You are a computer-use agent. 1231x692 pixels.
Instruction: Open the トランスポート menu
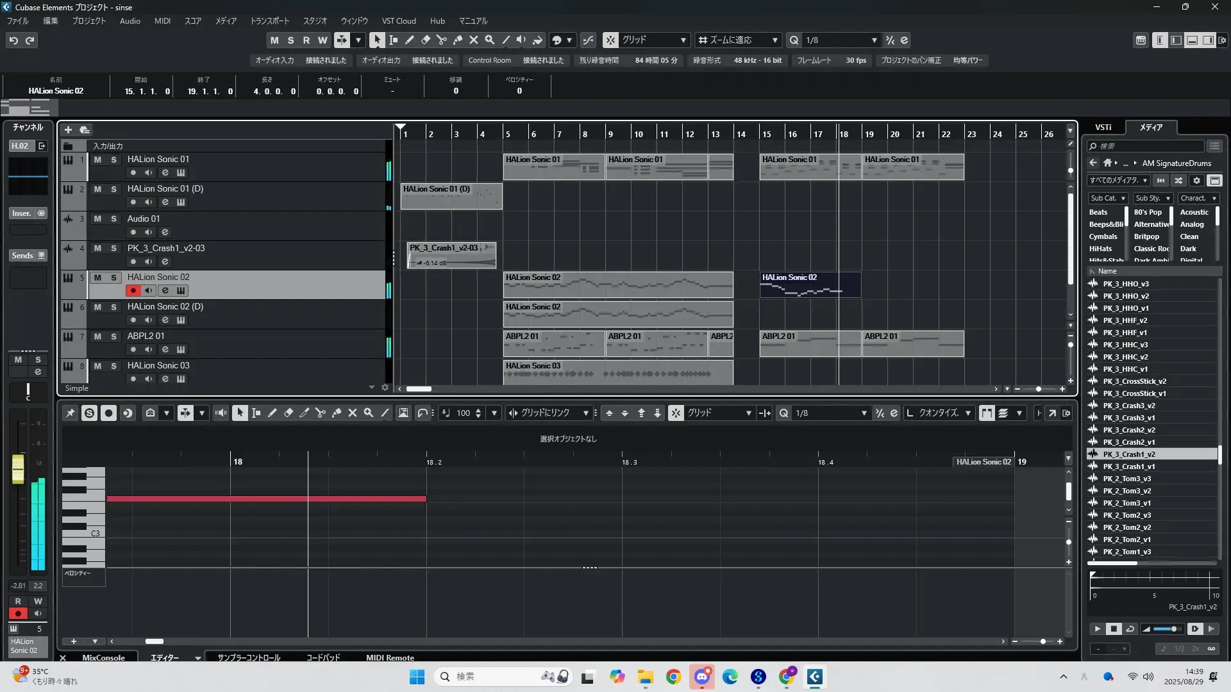(269, 21)
